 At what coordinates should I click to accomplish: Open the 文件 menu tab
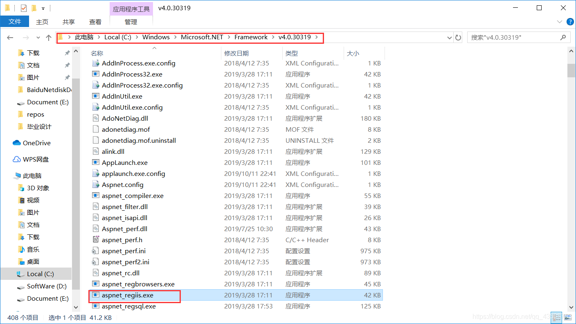tap(15, 22)
